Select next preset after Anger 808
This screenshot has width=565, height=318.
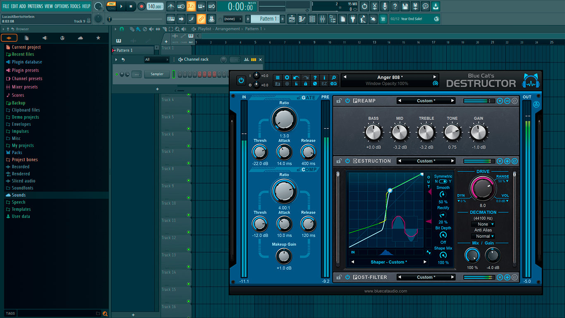(435, 77)
